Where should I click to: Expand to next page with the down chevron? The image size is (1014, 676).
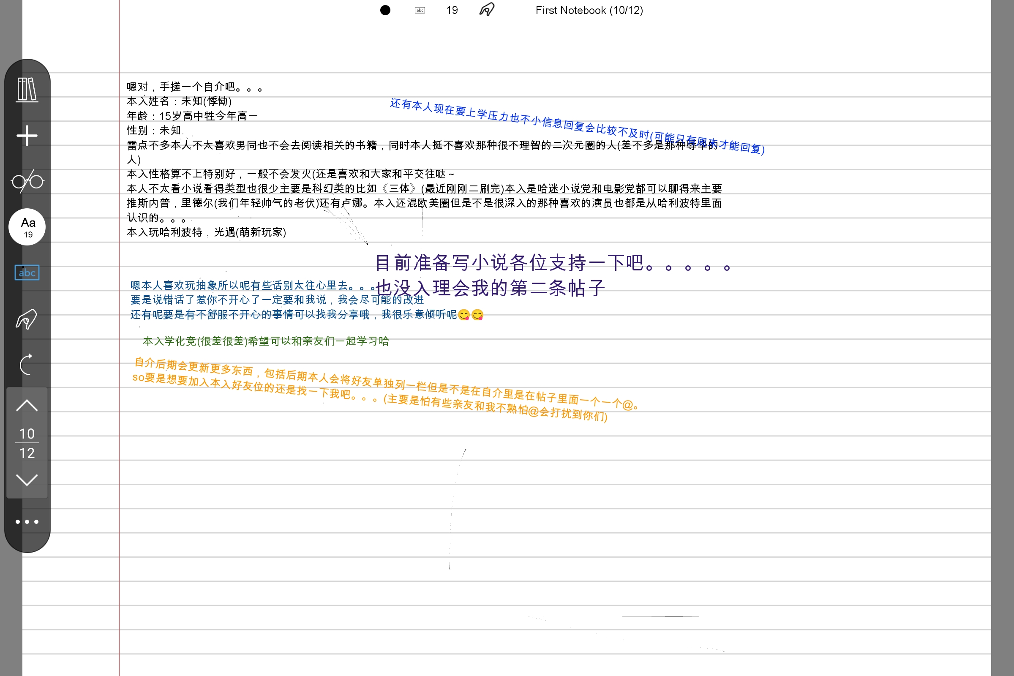(x=27, y=481)
